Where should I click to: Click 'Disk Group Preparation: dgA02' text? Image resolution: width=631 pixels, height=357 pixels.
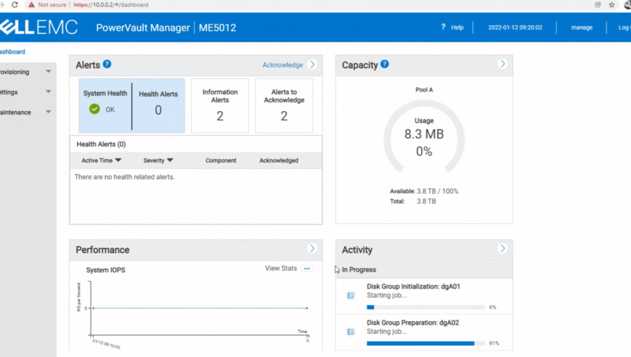pos(413,323)
